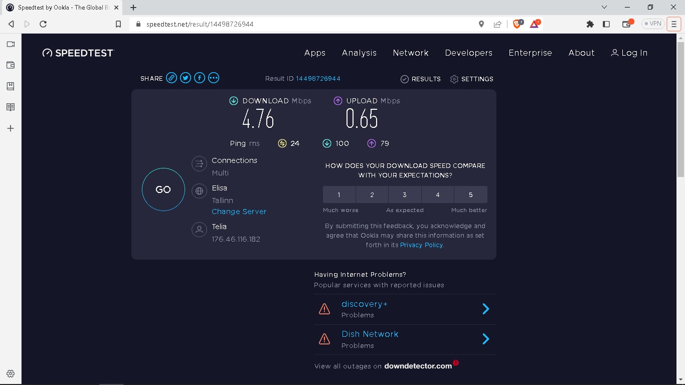
Task: Open Brave Talk camera icon in sidebar
Action: click(11, 44)
